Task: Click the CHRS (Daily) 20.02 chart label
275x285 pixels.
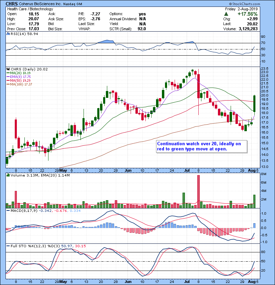Action: 29,69
